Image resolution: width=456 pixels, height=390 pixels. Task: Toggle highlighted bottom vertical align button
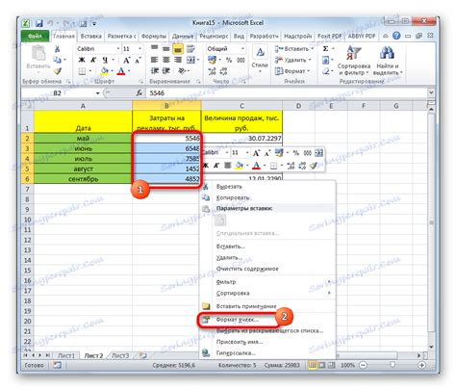point(178,49)
